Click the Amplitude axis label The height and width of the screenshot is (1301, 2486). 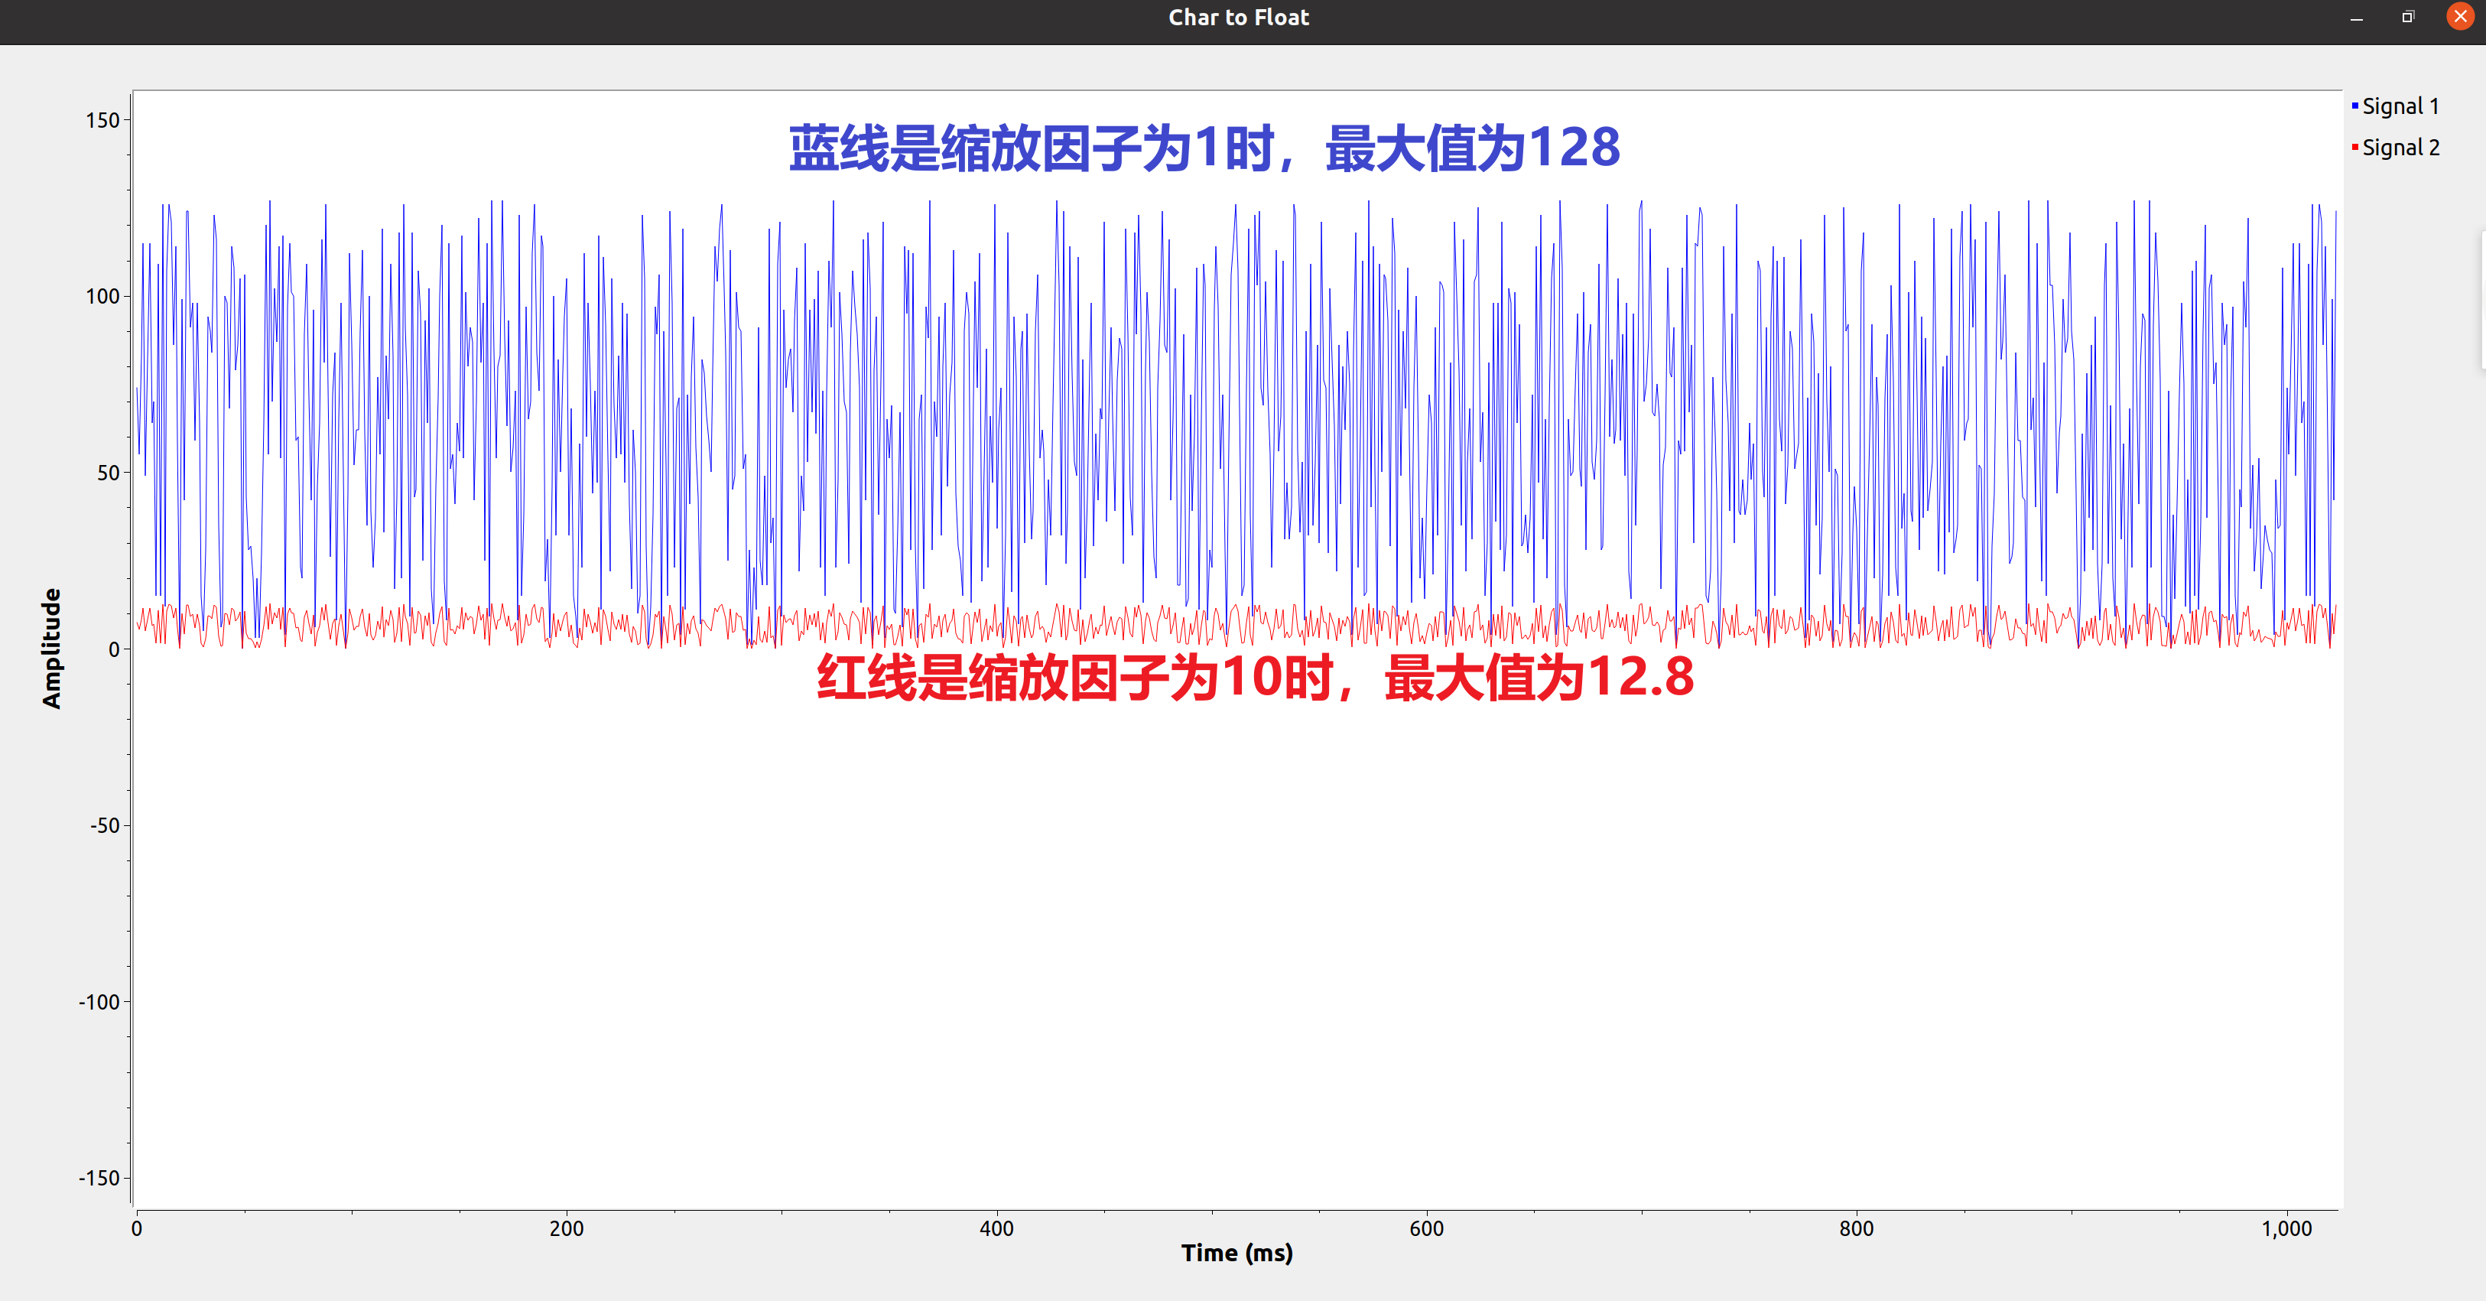(x=52, y=645)
